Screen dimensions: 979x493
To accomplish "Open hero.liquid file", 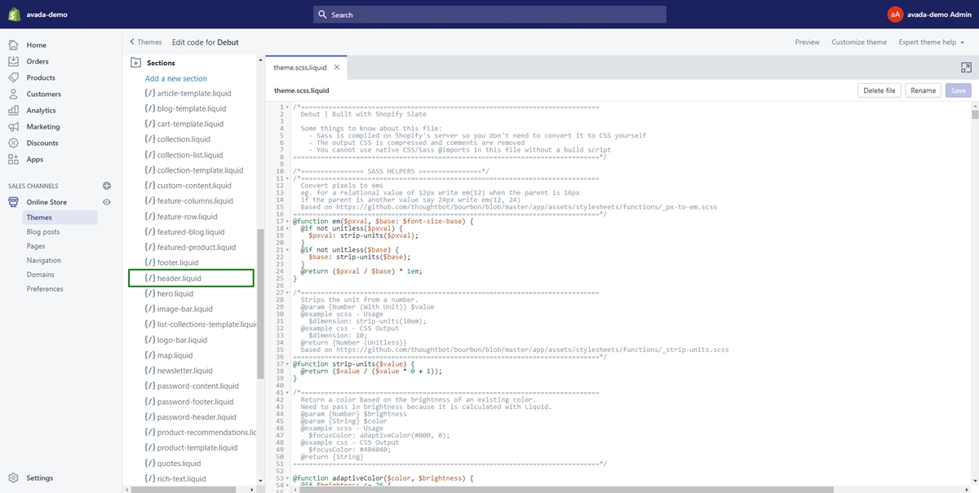I will pyautogui.click(x=169, y=293).
